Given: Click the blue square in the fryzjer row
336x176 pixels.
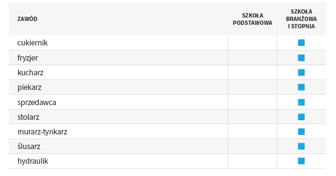Looking at the screenshot, I should click(x=301, y=58).
